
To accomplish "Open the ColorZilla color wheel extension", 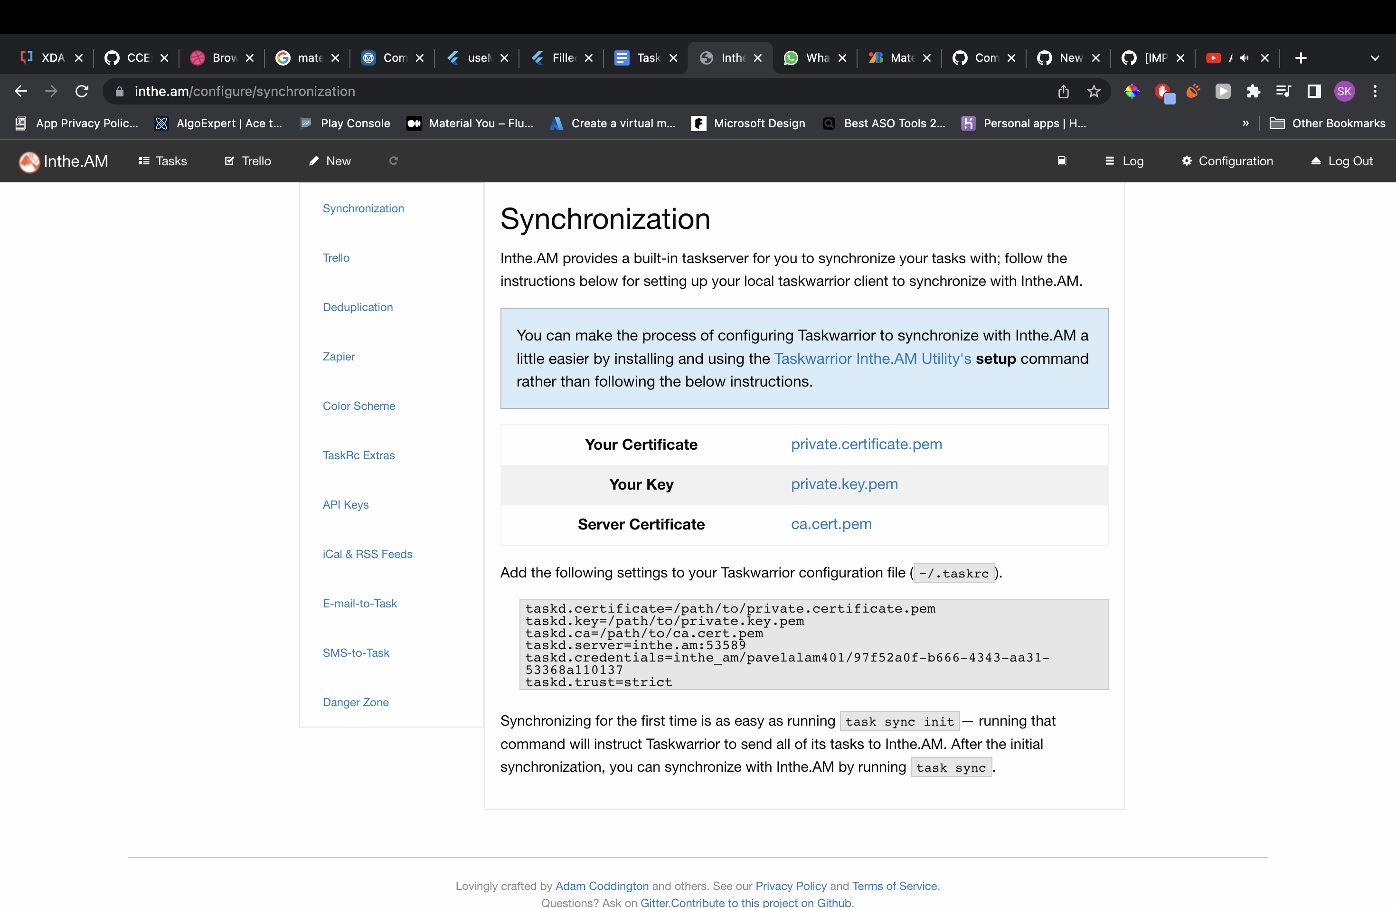I will (1132, 92).
